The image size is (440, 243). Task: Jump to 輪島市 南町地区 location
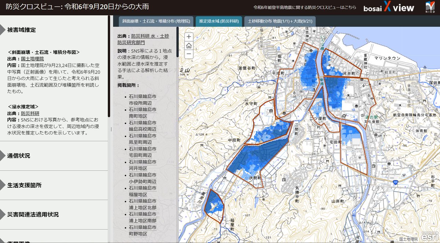tap(143, 113)
